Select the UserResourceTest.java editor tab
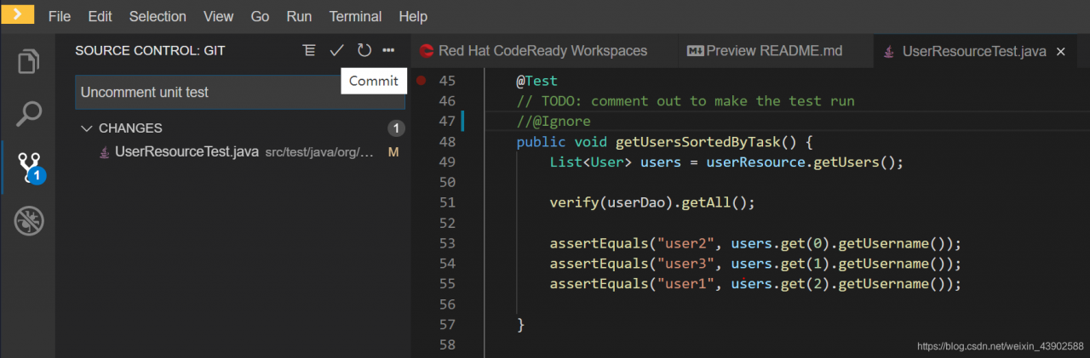The width and height of the screenshot is (1090, 358). tap(973, 51)
